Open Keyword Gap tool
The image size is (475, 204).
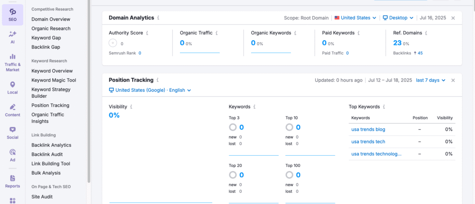point(46,38)
